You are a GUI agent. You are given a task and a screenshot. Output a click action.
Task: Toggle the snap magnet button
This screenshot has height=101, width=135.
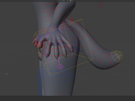coord(71,1)
